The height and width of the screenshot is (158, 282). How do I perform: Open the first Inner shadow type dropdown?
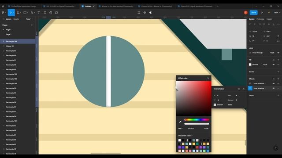pyautogui.click(x=260, y=84)
